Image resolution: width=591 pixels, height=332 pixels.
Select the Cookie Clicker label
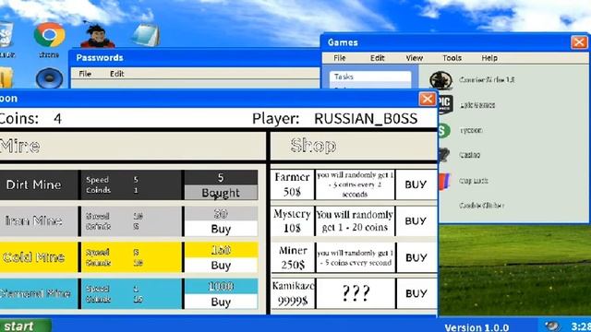click(482, 206)
